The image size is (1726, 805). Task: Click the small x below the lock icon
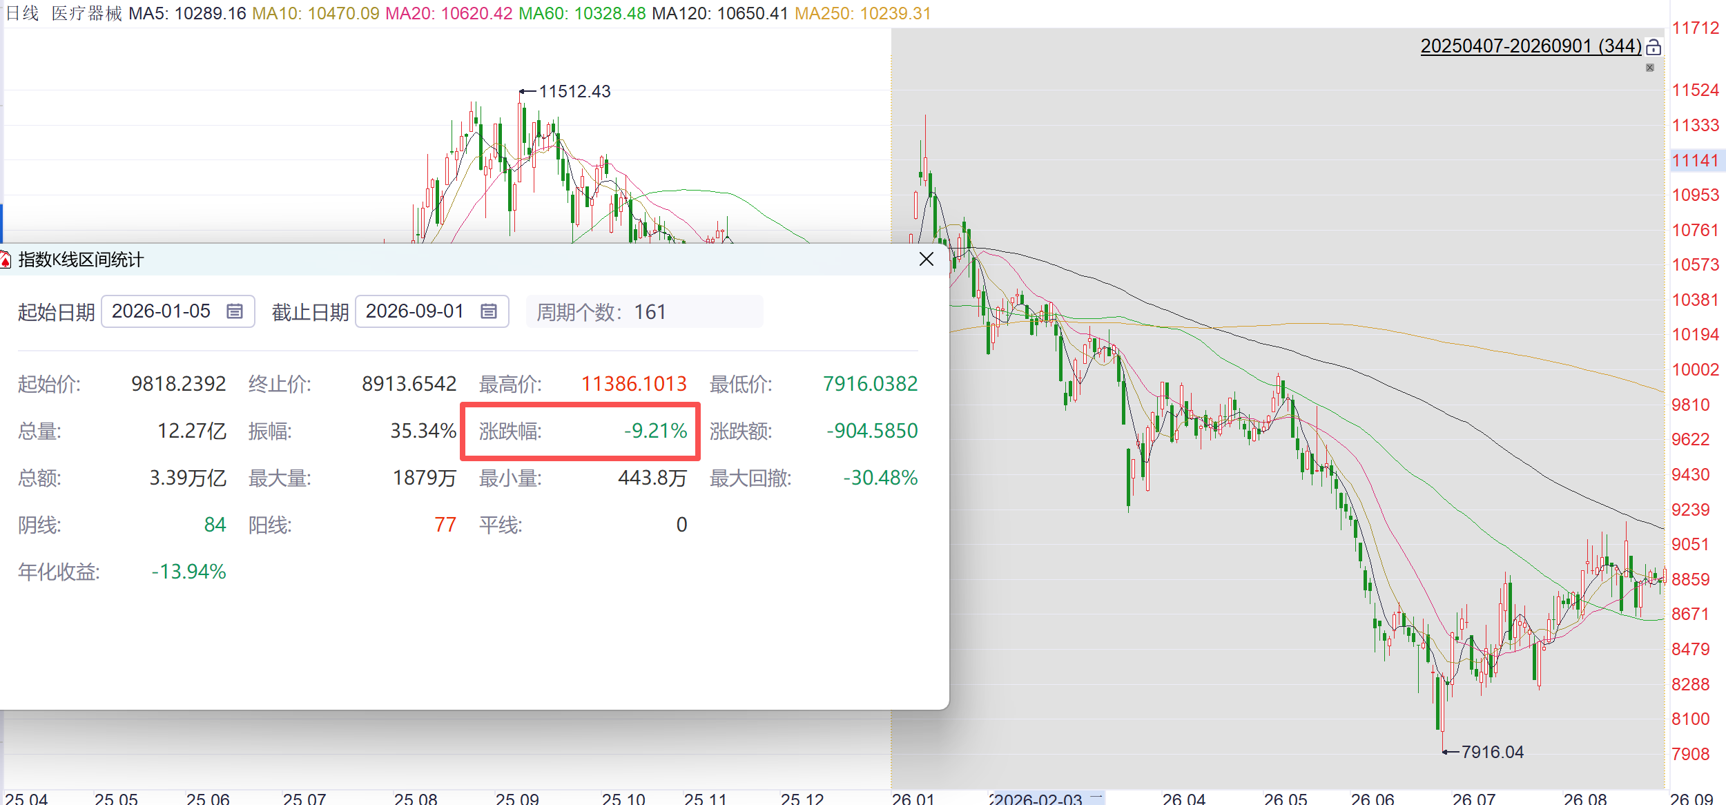coord(1650,68)
